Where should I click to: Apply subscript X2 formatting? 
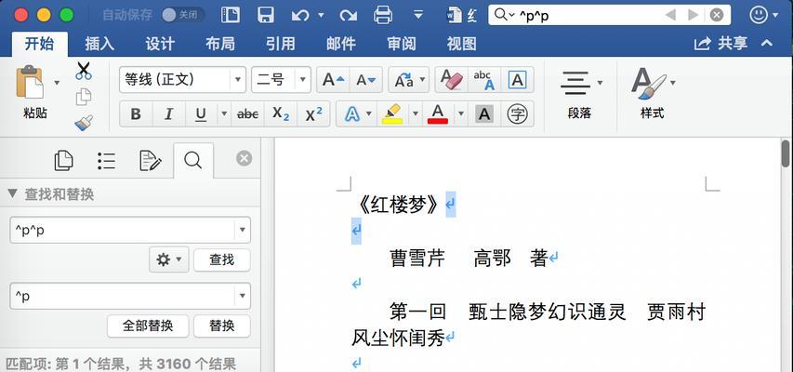[x=281, y=114]
